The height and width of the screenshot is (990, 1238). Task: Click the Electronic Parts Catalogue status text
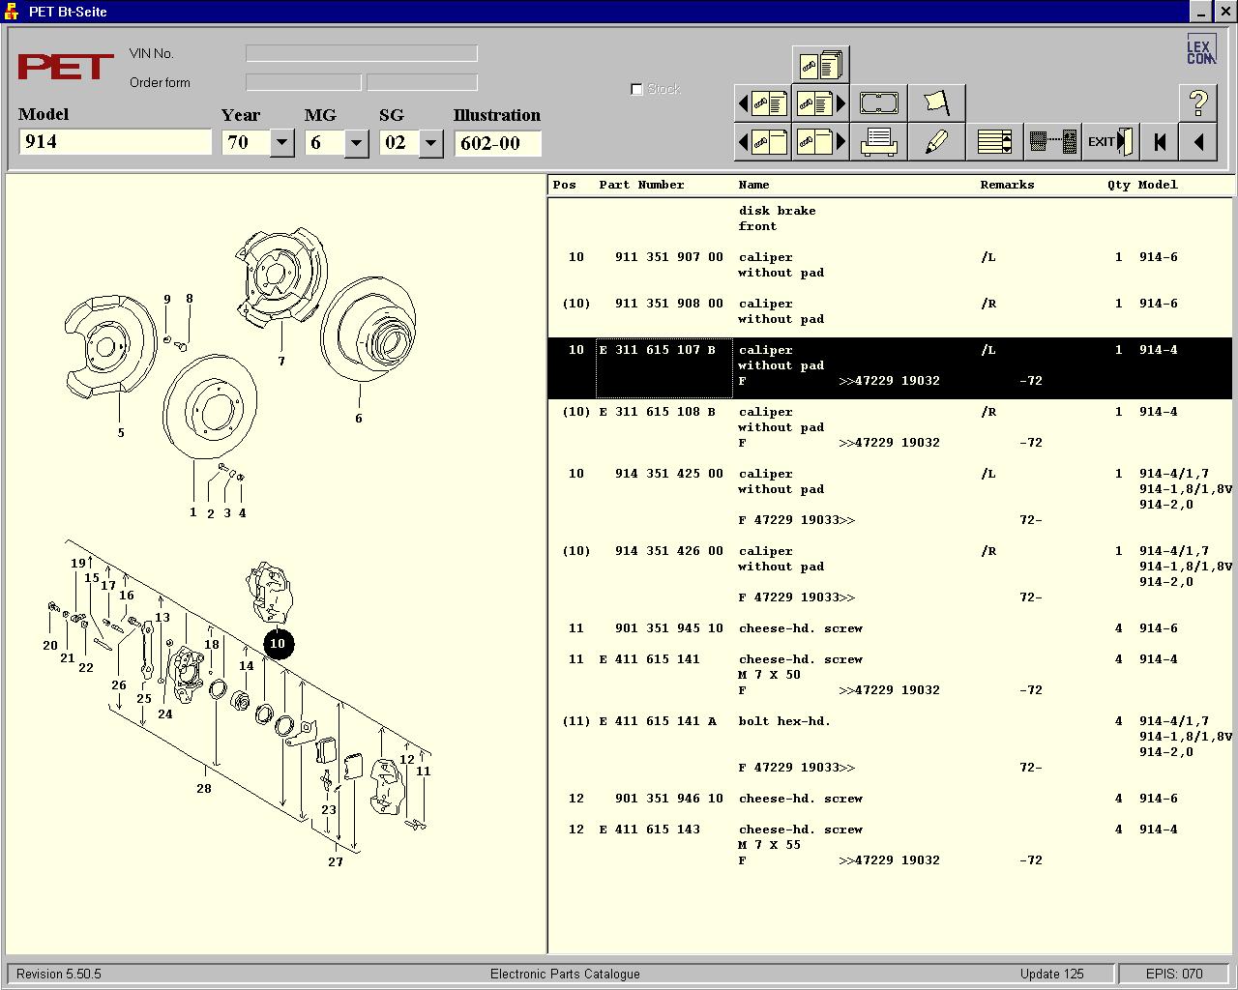click(x=565, y=975)
